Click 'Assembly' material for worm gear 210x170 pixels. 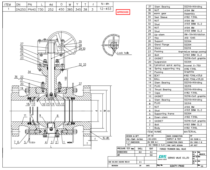point(189,14)
